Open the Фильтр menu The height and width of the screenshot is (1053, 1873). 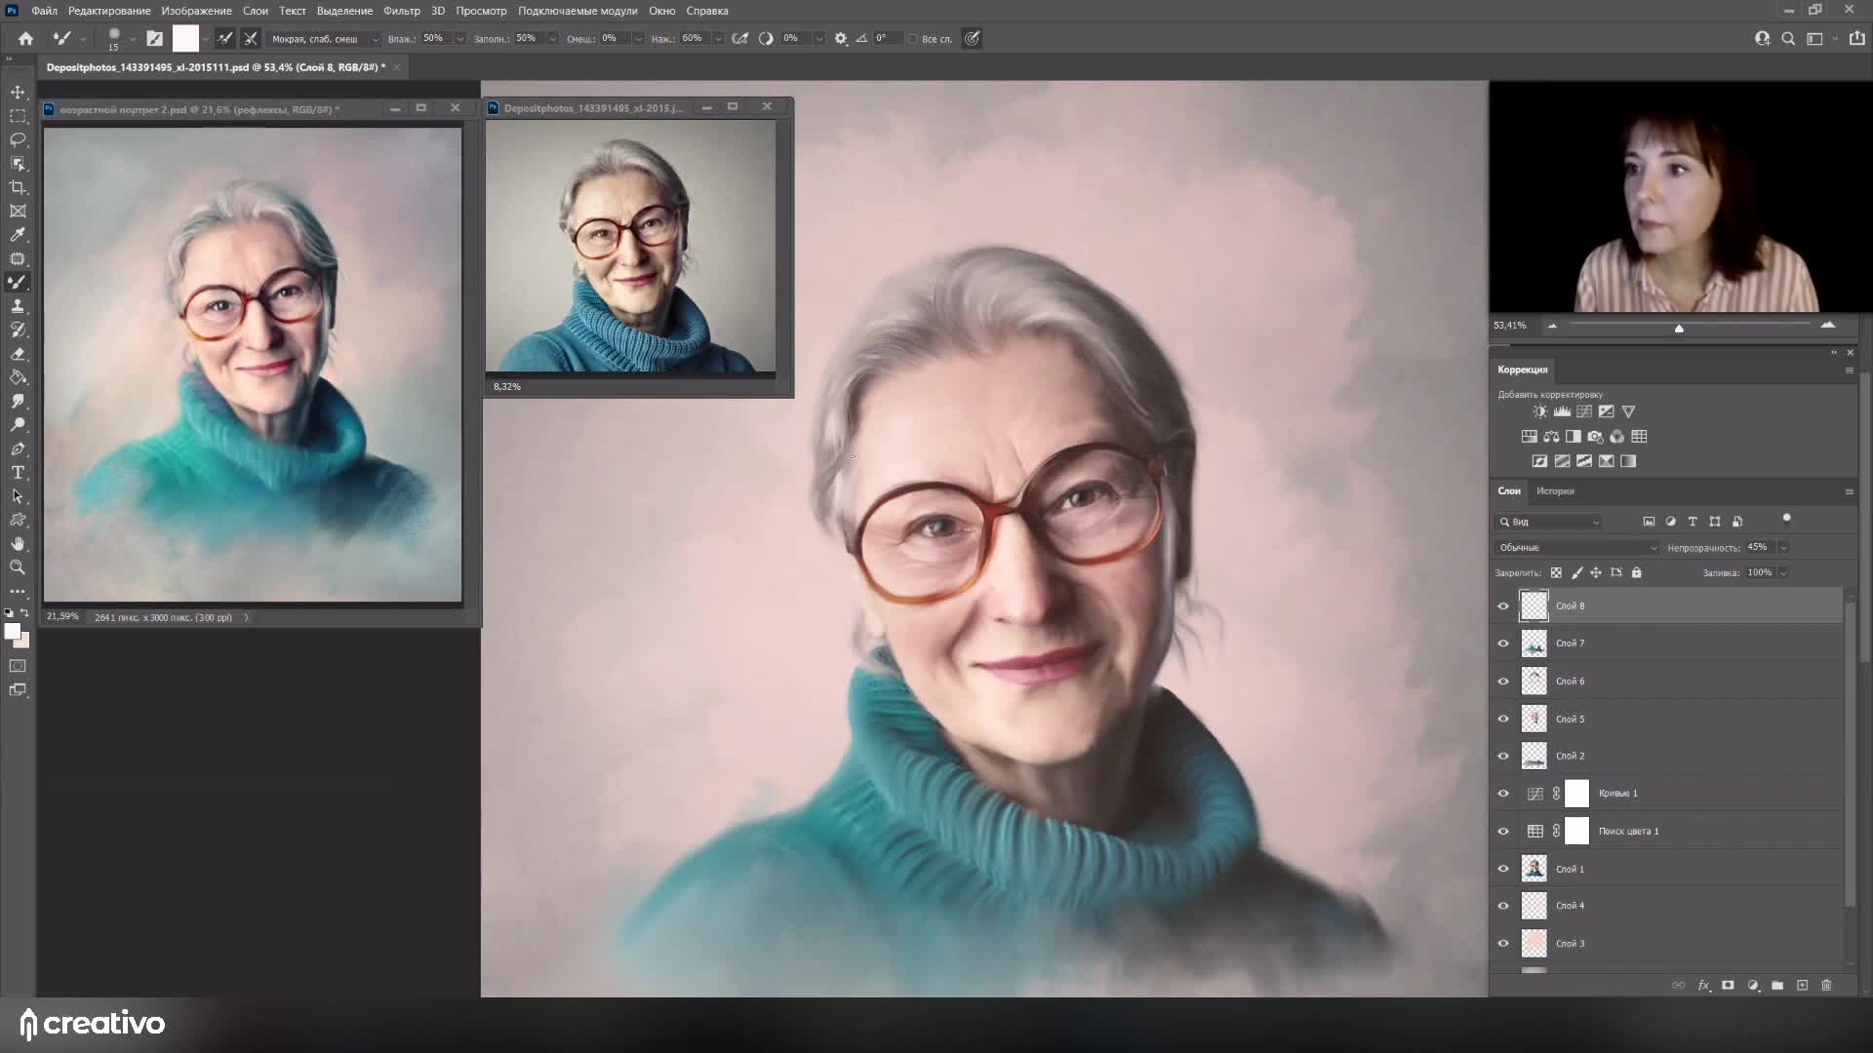click(401, 11)
